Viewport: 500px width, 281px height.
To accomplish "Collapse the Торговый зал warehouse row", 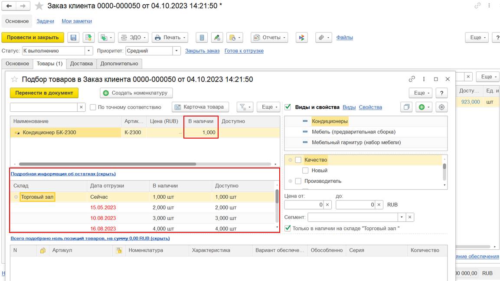I will (x=16, y=197).
